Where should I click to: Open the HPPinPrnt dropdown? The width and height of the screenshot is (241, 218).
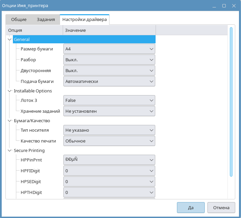point(109,160)
